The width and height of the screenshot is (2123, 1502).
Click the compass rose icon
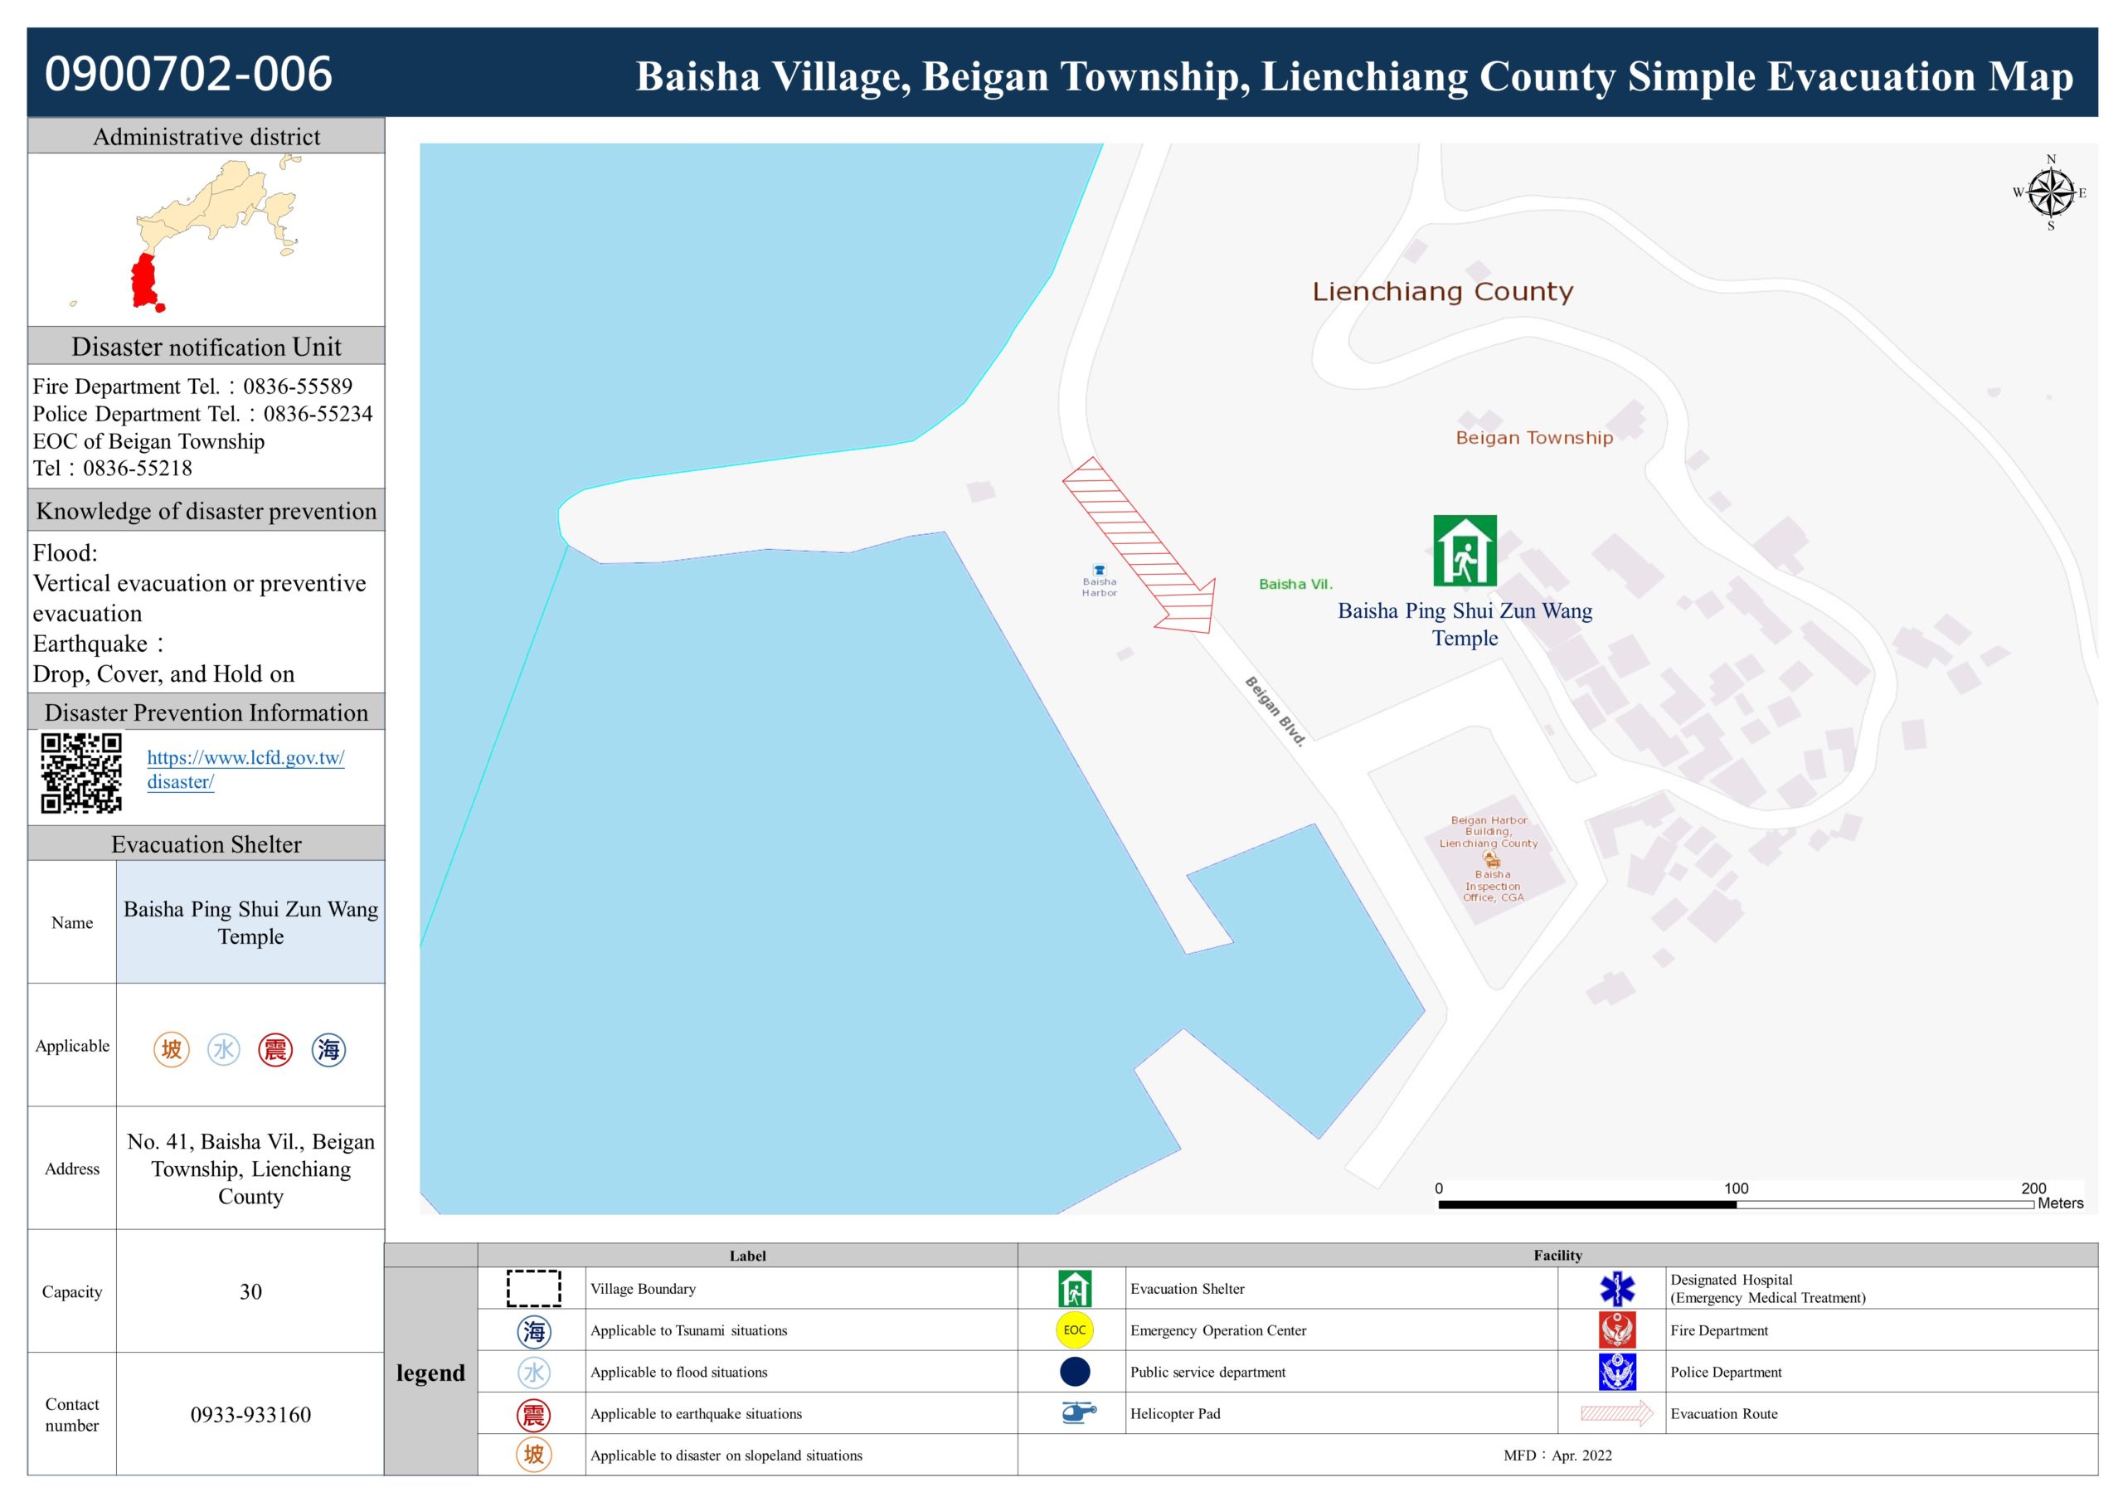(2051, 193)
